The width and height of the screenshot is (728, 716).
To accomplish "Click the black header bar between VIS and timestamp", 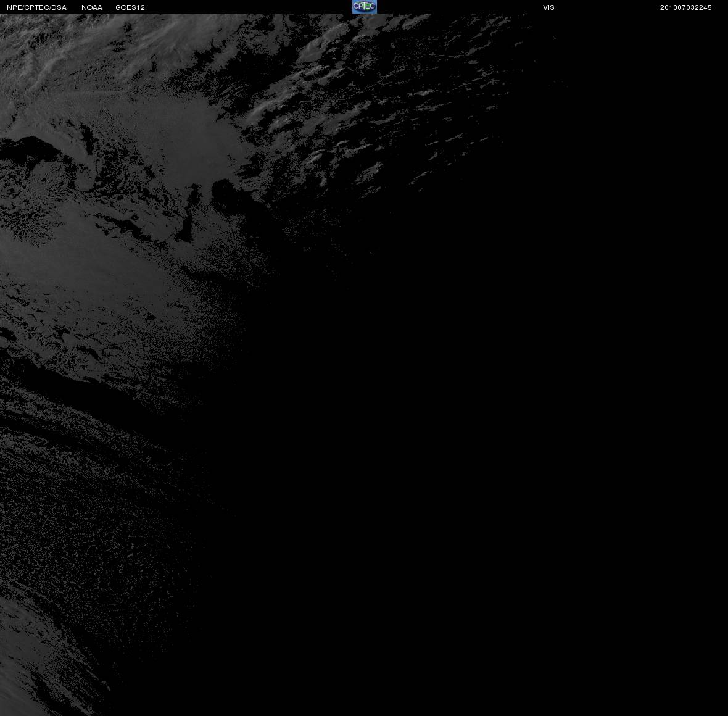I will coord(607,7).
